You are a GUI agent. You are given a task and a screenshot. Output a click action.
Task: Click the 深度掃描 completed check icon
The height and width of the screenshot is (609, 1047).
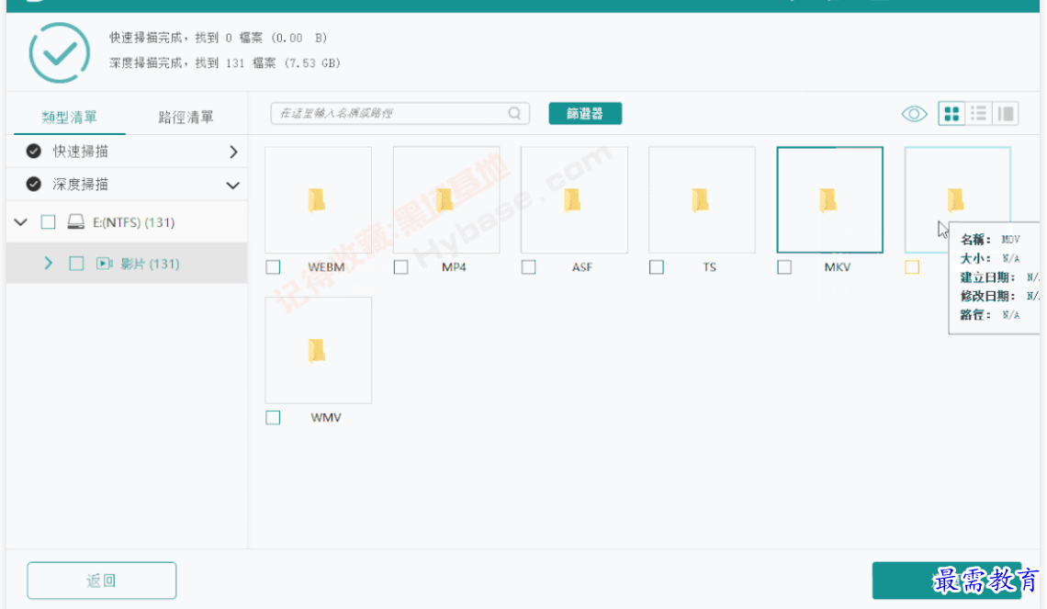[x=33, y=185]
